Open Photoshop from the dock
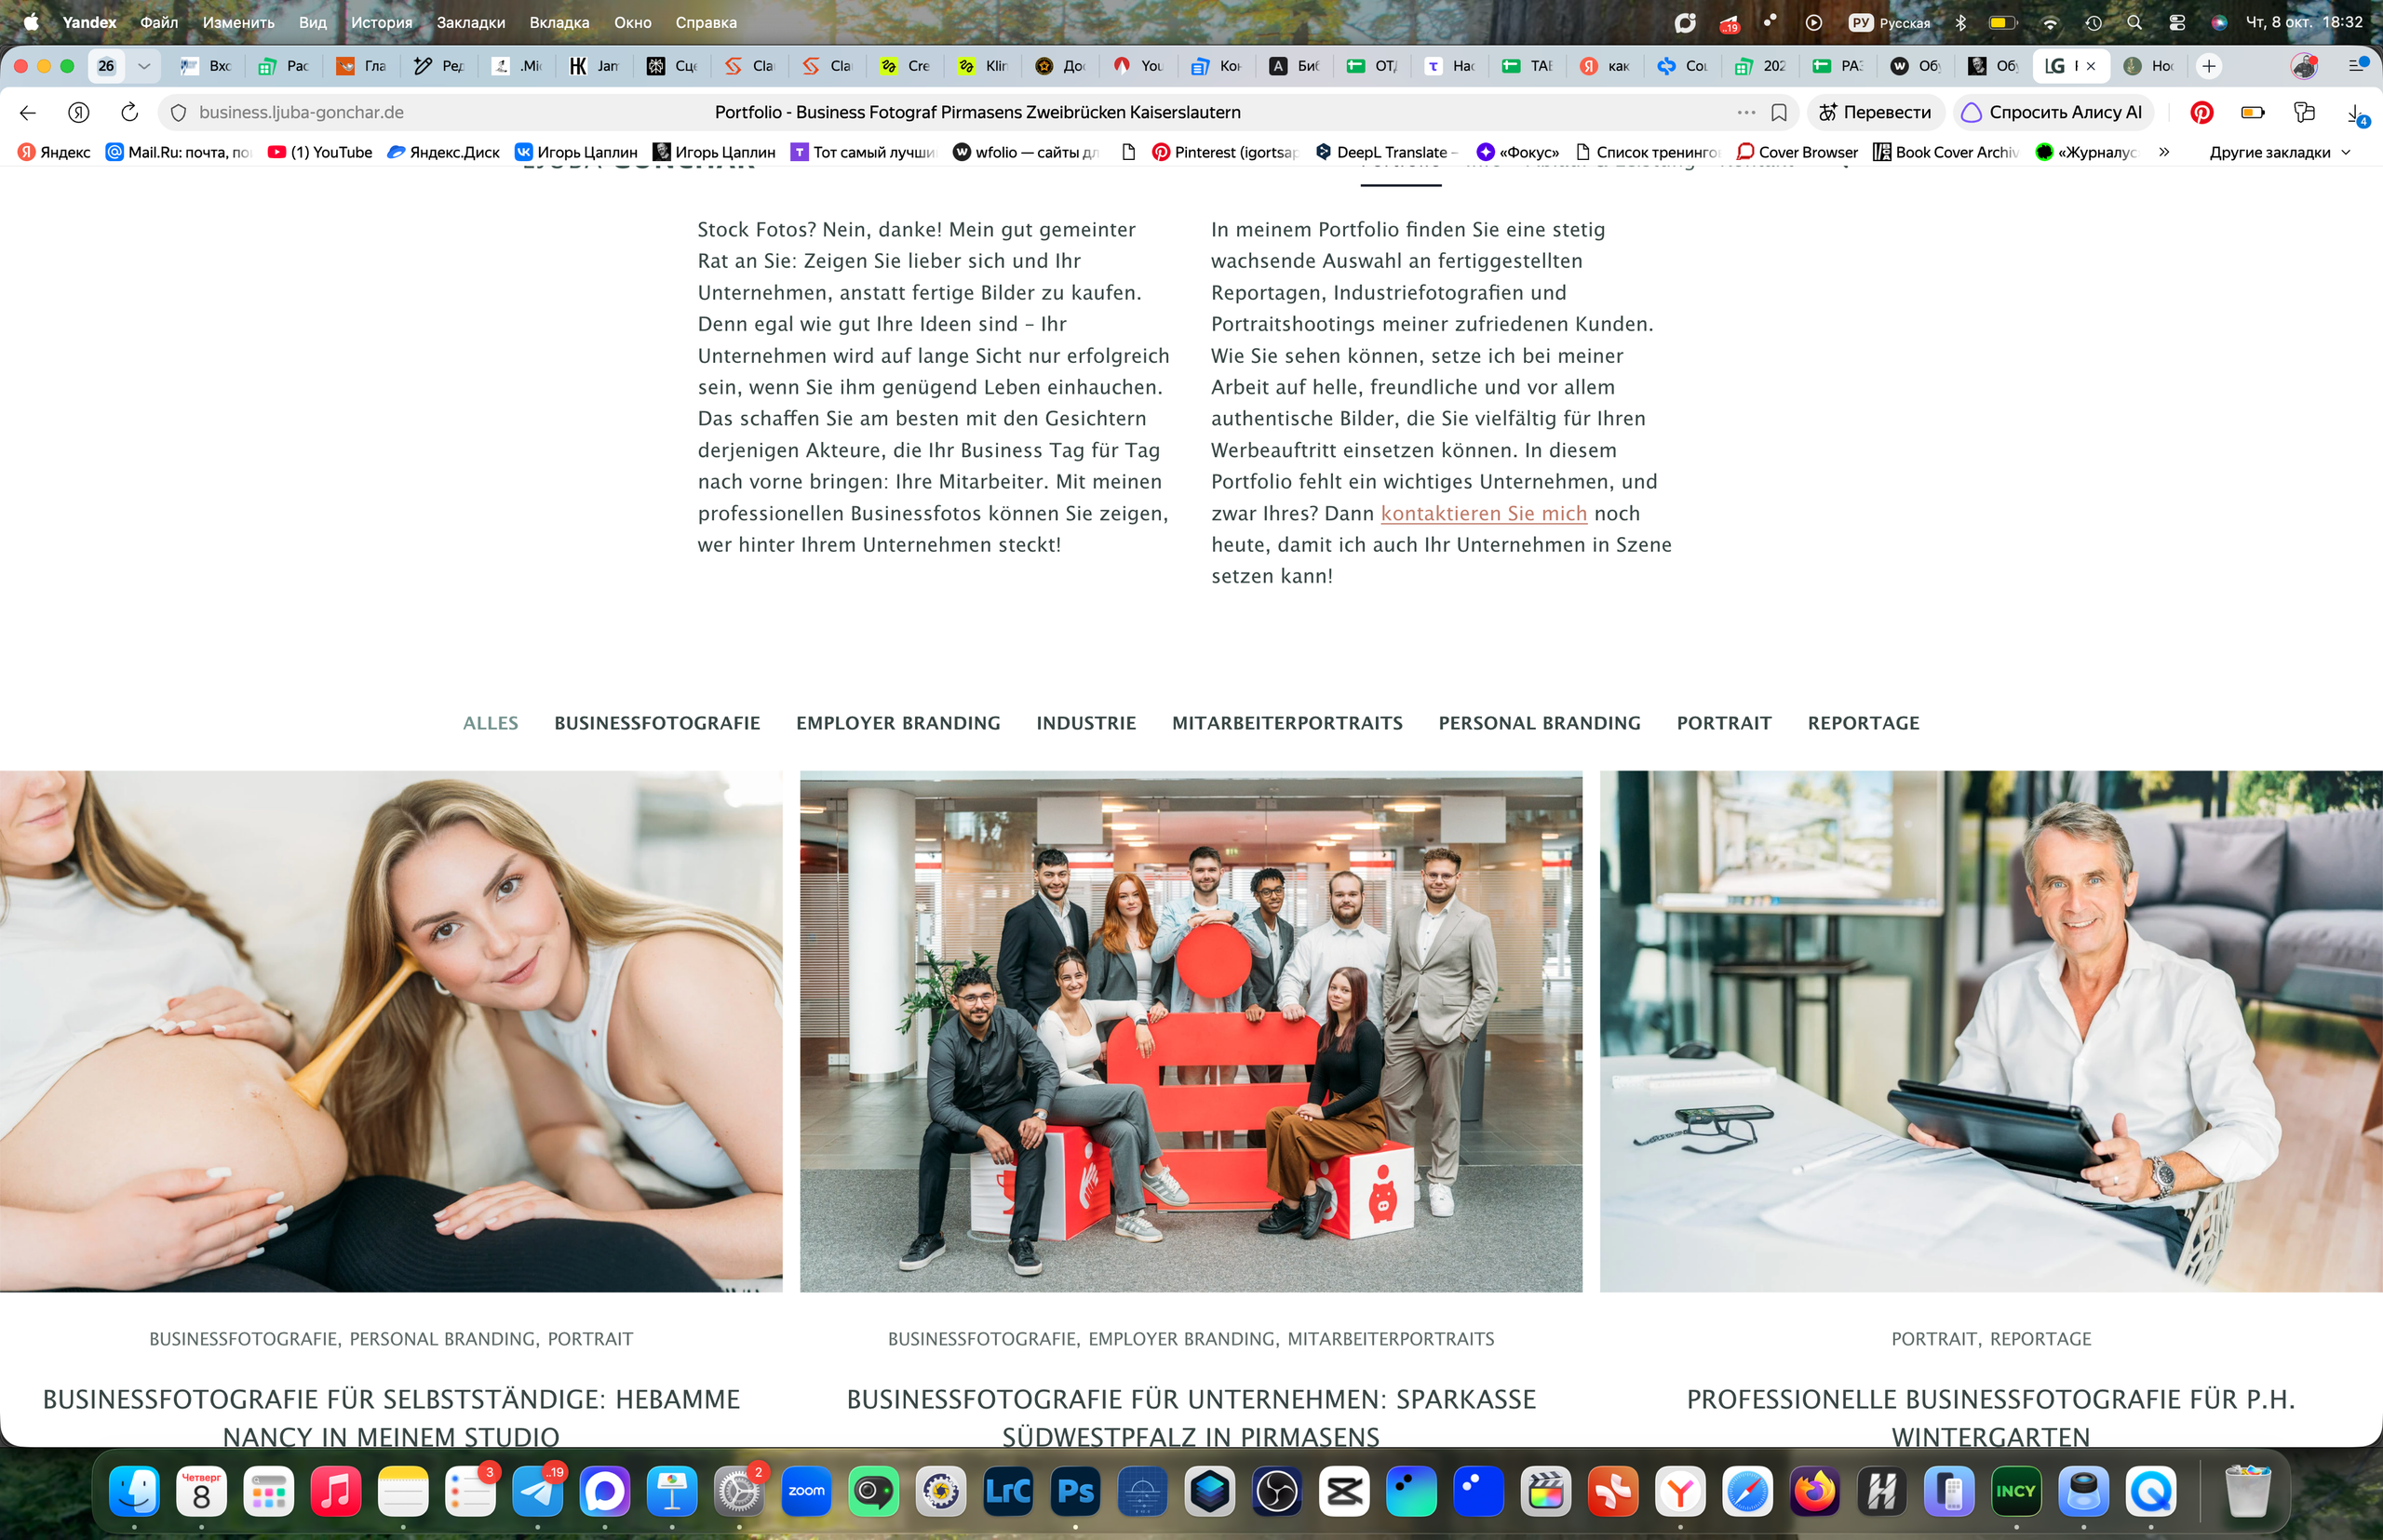 pos(1074,1491)
